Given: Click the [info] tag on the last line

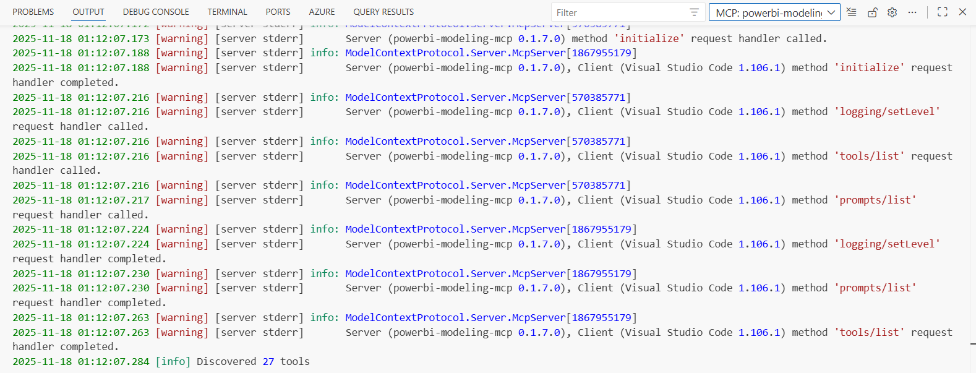Looking at the screenshot, I should point(173,361).
